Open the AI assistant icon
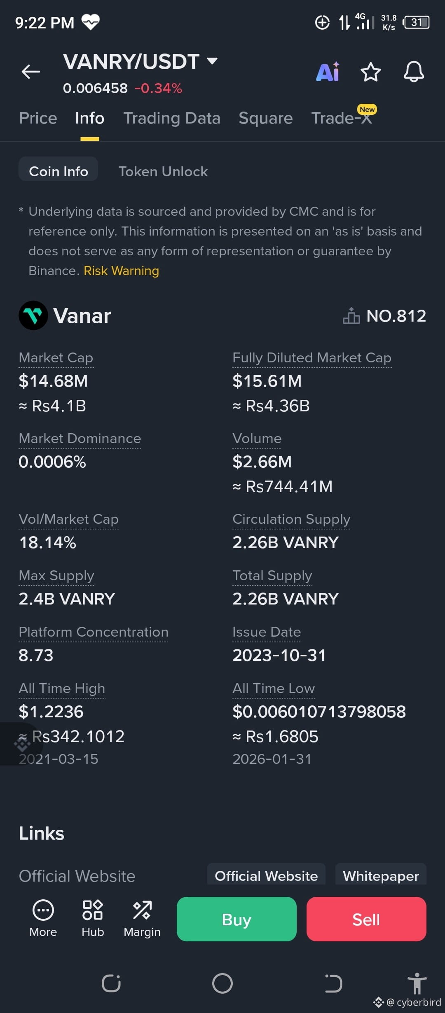 pyautogui.click(x=328, y=72)
